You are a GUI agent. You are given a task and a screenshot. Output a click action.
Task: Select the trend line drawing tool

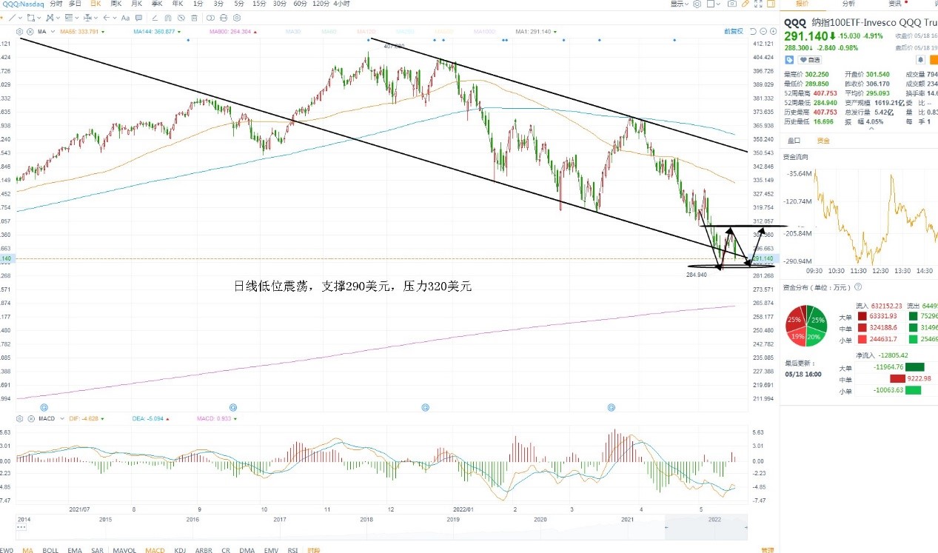pyautogui.click(x=12, y=18)
